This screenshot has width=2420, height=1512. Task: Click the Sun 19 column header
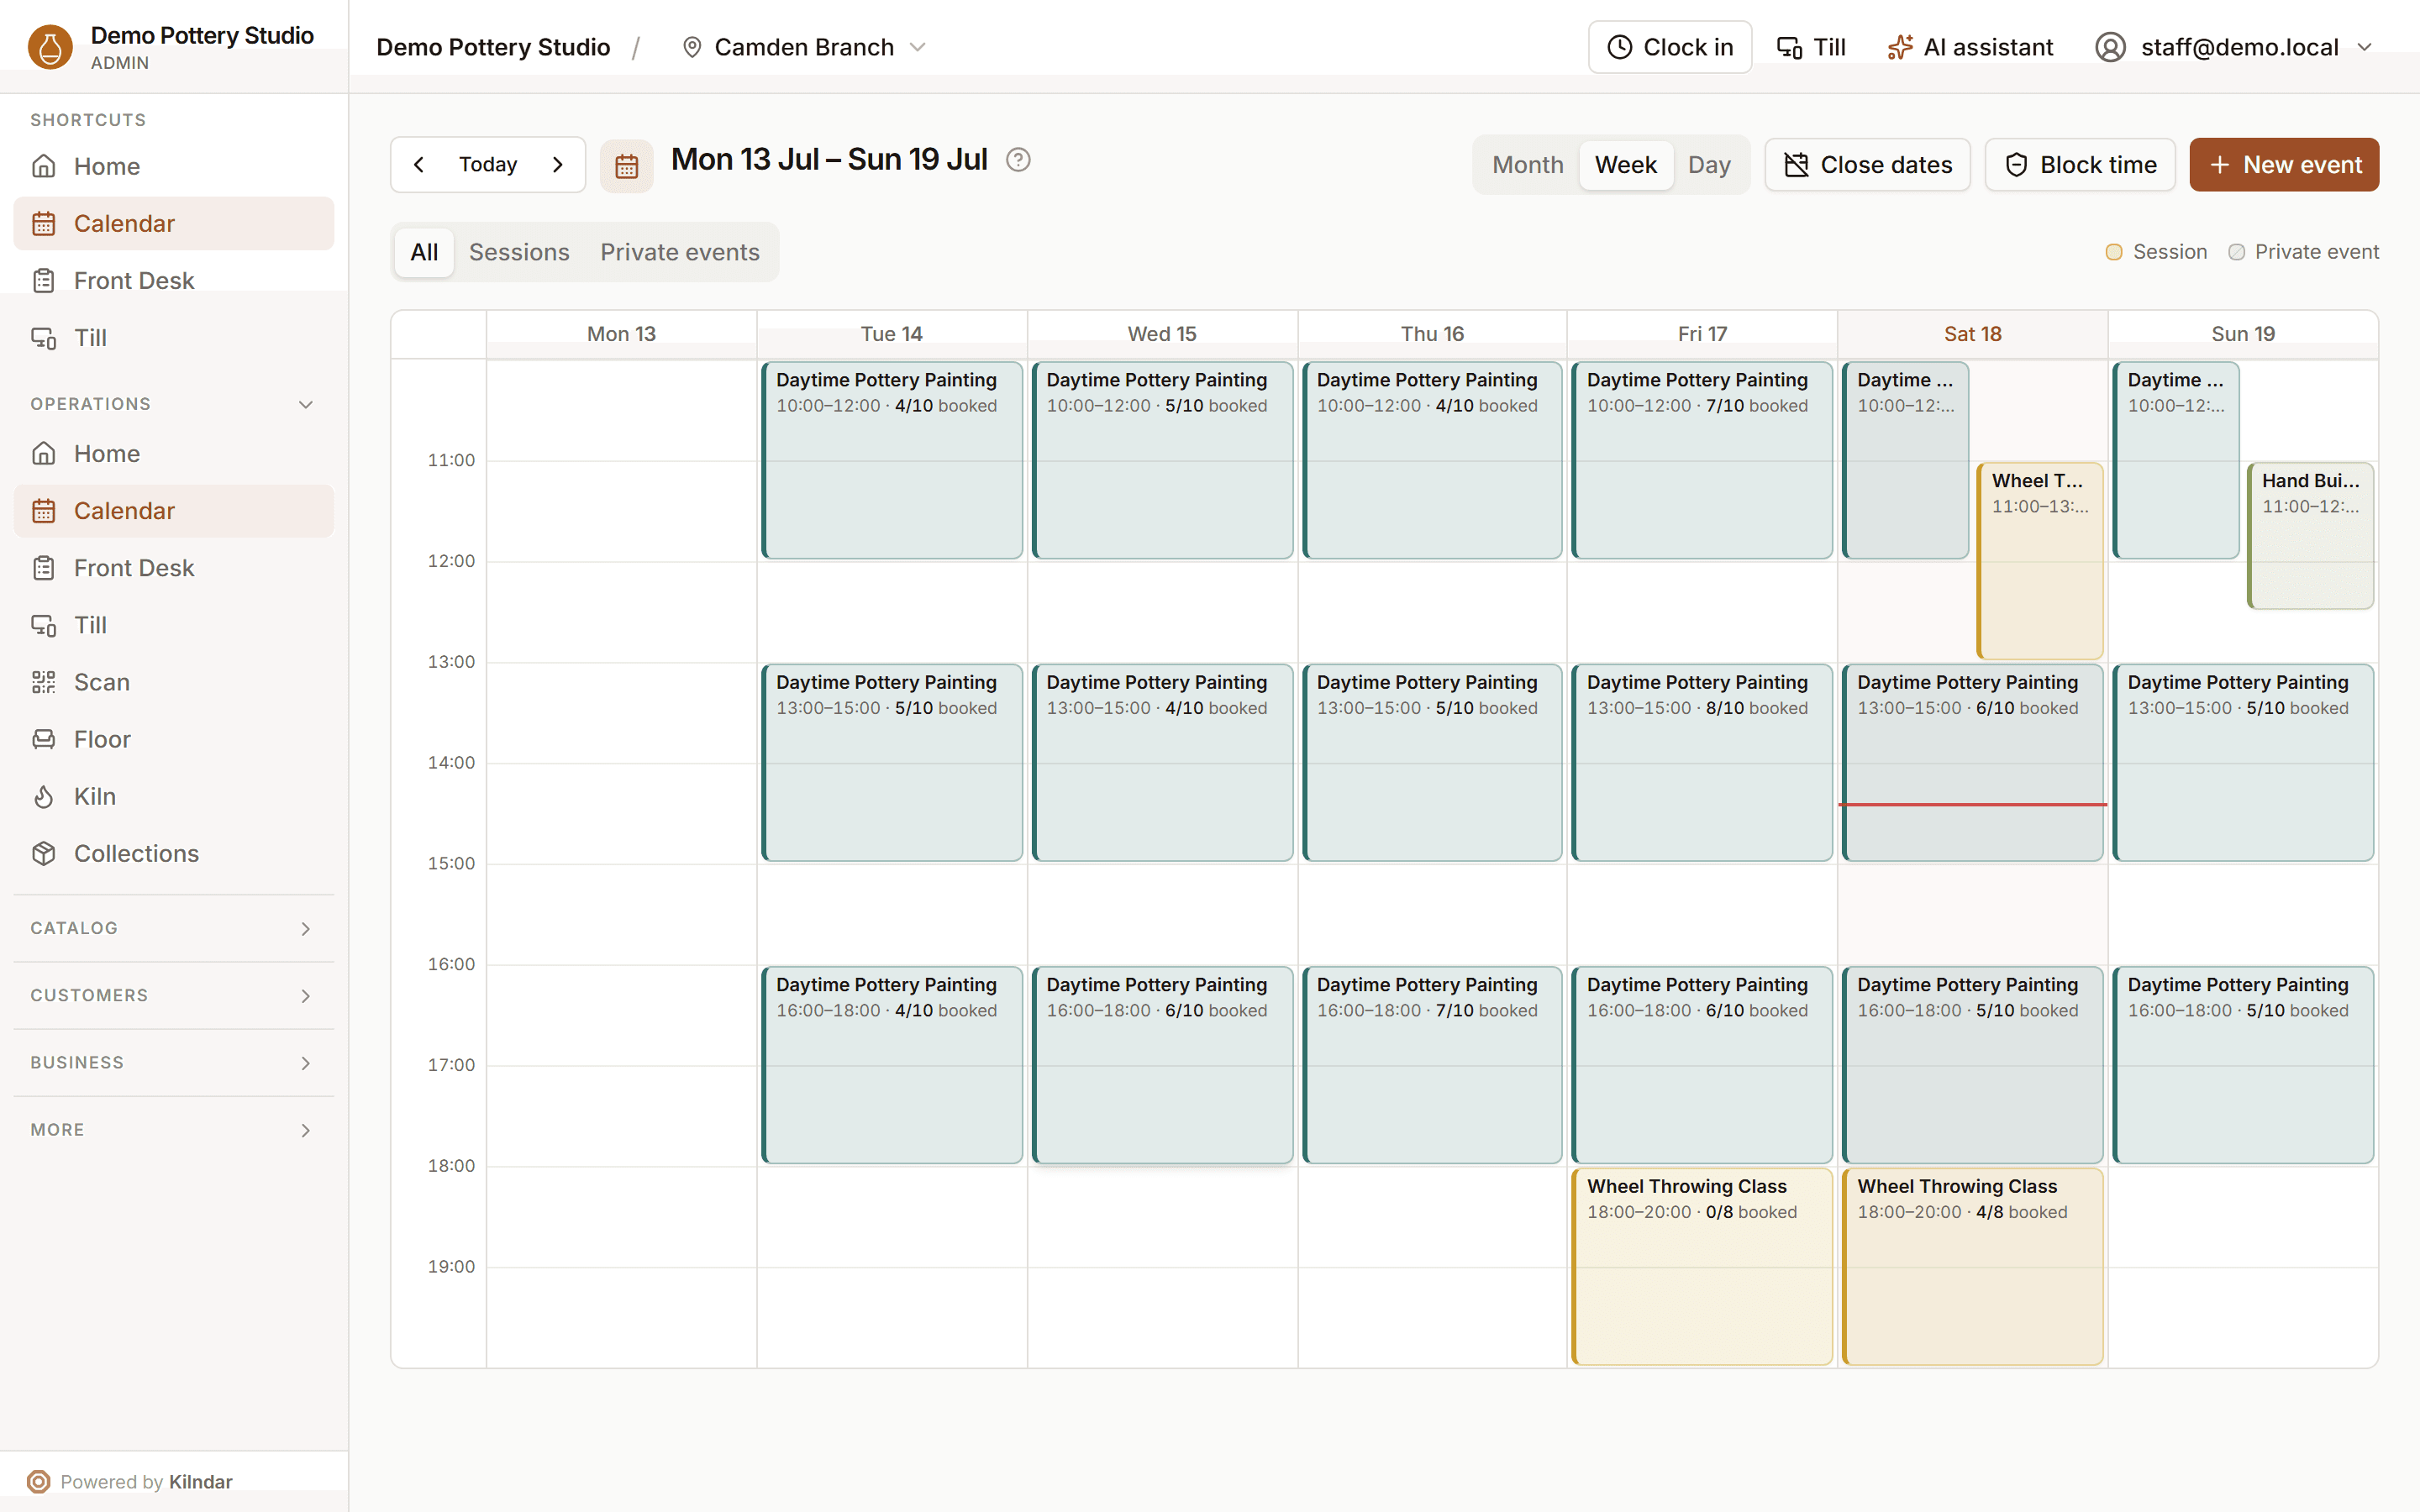2243,334
